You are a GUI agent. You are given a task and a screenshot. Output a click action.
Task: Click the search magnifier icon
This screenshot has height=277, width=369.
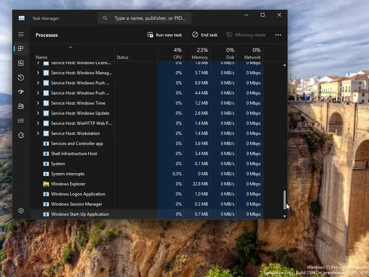point(105,18)
